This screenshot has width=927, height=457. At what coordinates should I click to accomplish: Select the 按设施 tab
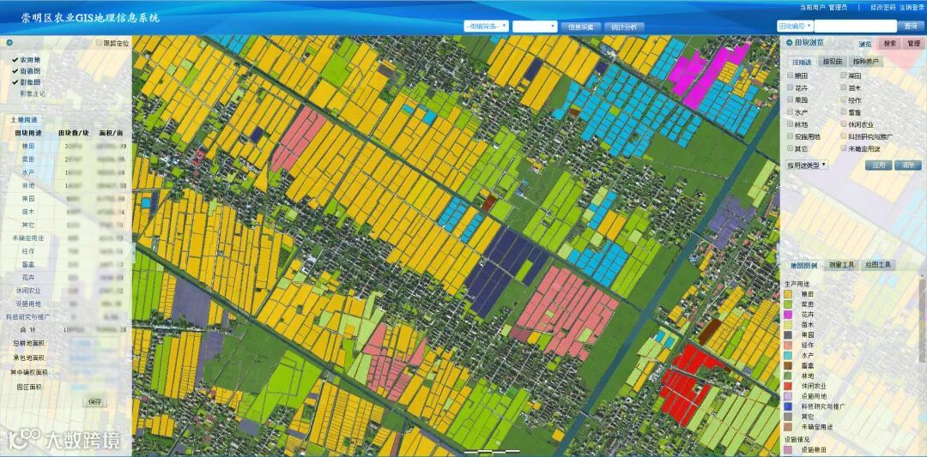[833, 62]
